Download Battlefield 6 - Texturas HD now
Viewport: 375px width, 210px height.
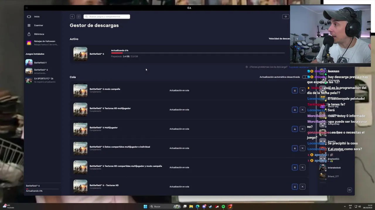click(x=295, y=187)
